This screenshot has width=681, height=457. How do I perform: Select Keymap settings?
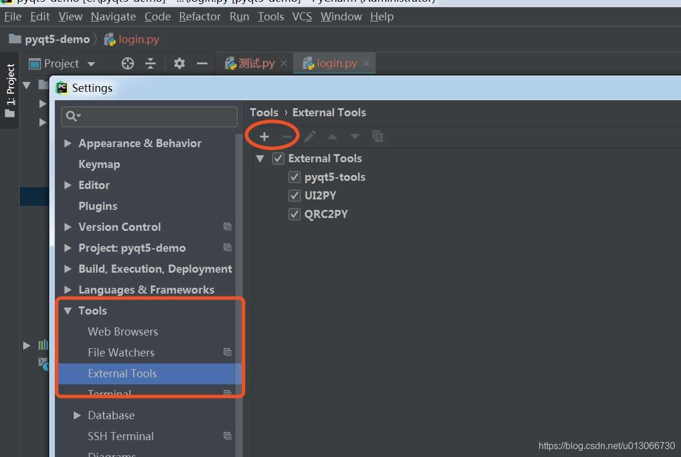point(99,164)
